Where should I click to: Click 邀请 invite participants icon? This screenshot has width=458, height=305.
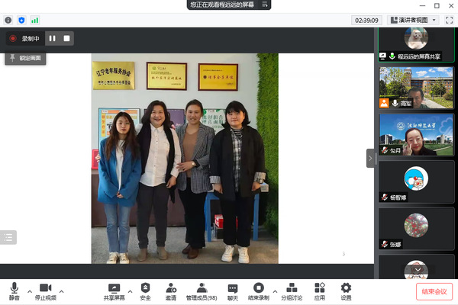170,291
